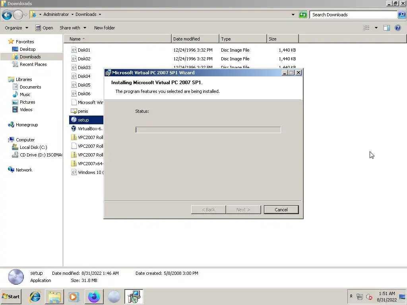The height and width of the screenshot is (305, 407).
Task: Click the Change your view icon
Action: 366,28
